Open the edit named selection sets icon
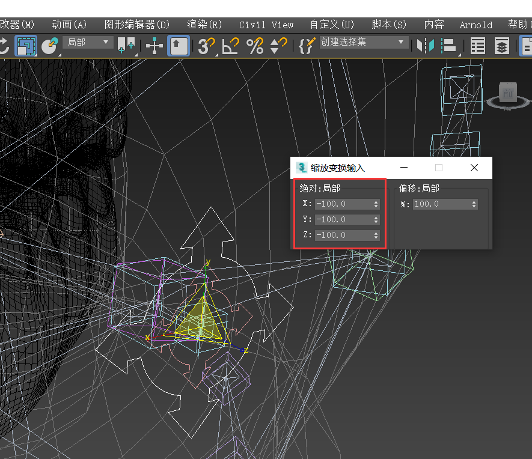Image resolution: width=532 pixels, height=459 pixels. pyautogui.click(x=307, y=46)
